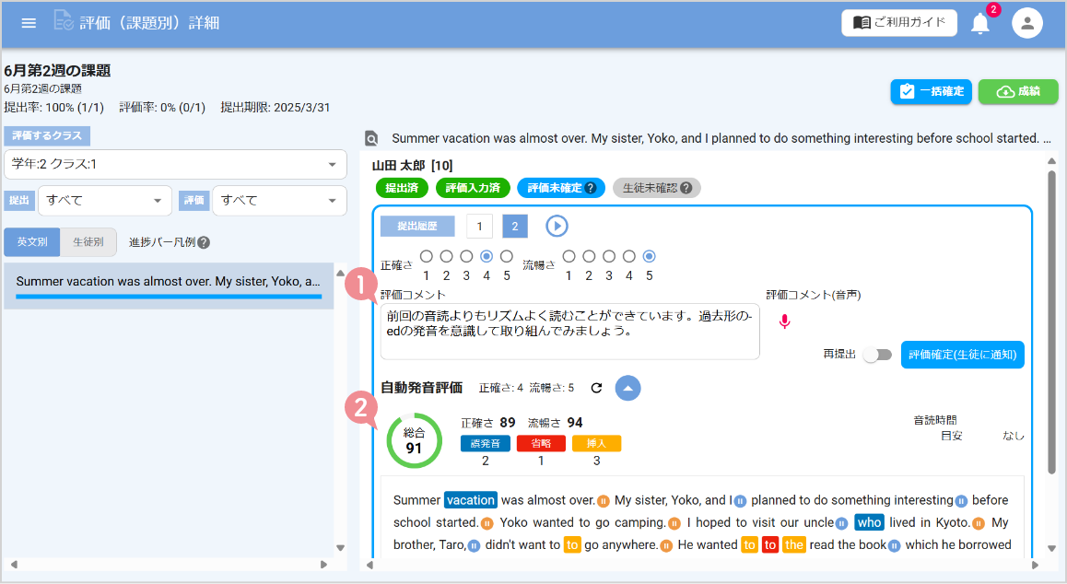Set 正確さ rating to 1
This screenshot has width=1067, height=584.
(x=426, y=257)
